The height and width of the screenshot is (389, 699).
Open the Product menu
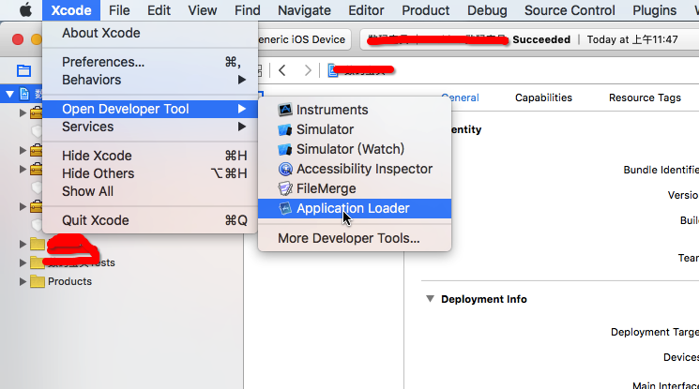(x=425, y=10)
